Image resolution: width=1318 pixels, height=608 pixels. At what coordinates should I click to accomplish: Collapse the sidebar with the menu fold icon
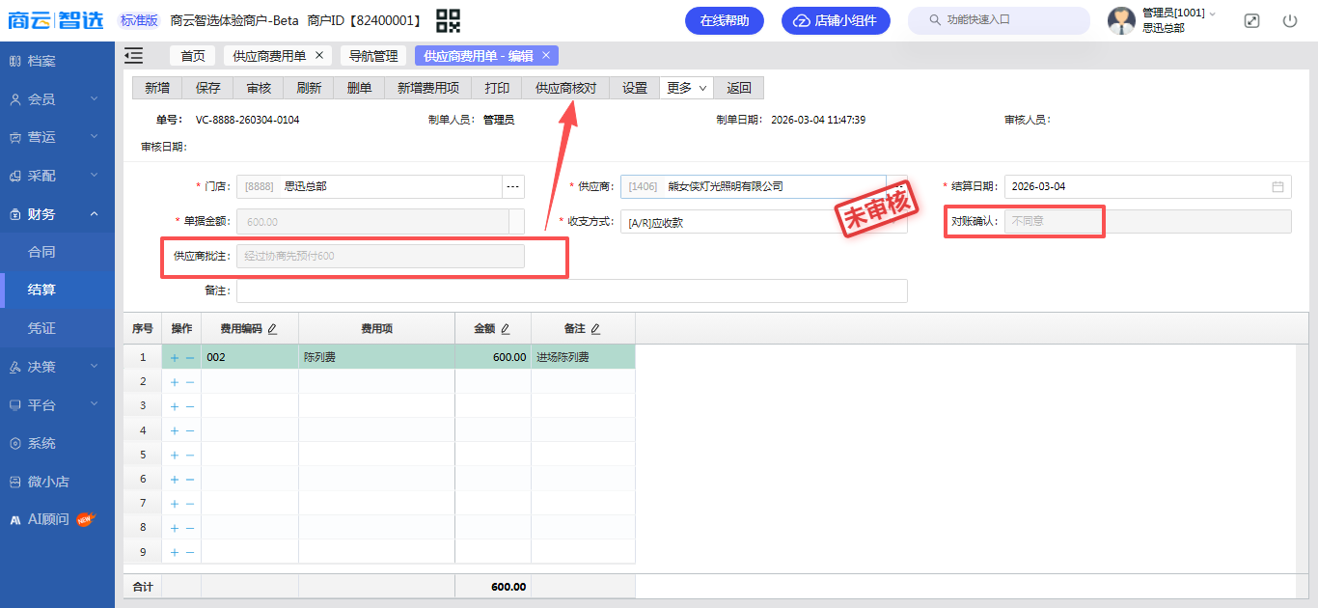coord(134,56)
